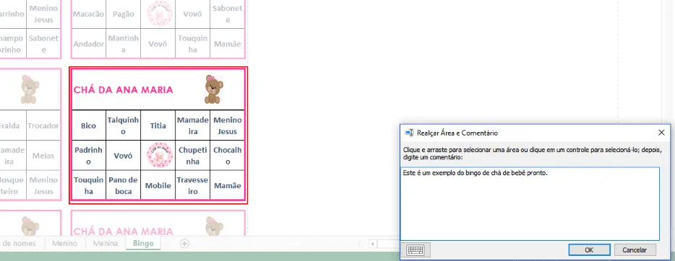Click the teddy bear image in highlighted card
The height and width of the screenshot is (261, 675).
[x=213, y=89]
